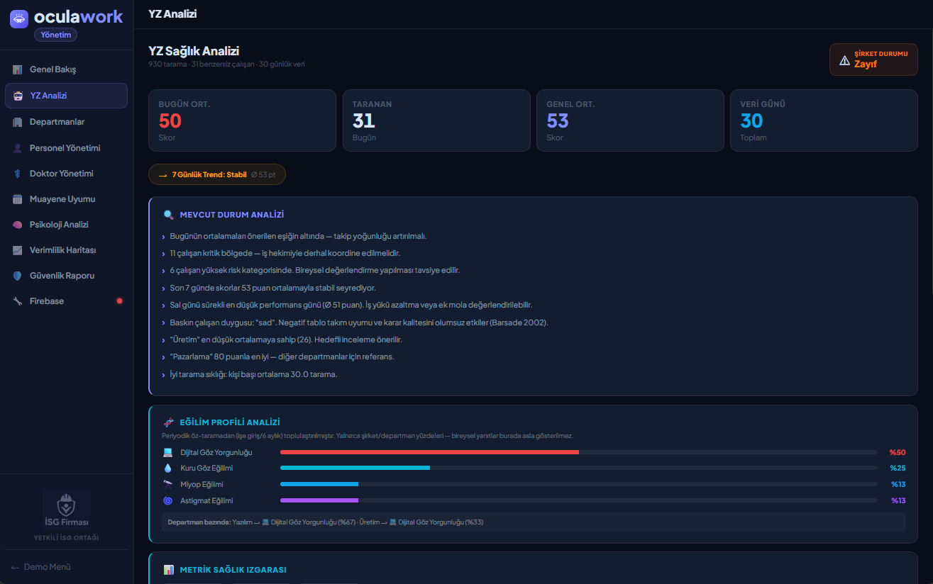
Task: Go to Personel Yönetimi page
Action: [66, 148]
